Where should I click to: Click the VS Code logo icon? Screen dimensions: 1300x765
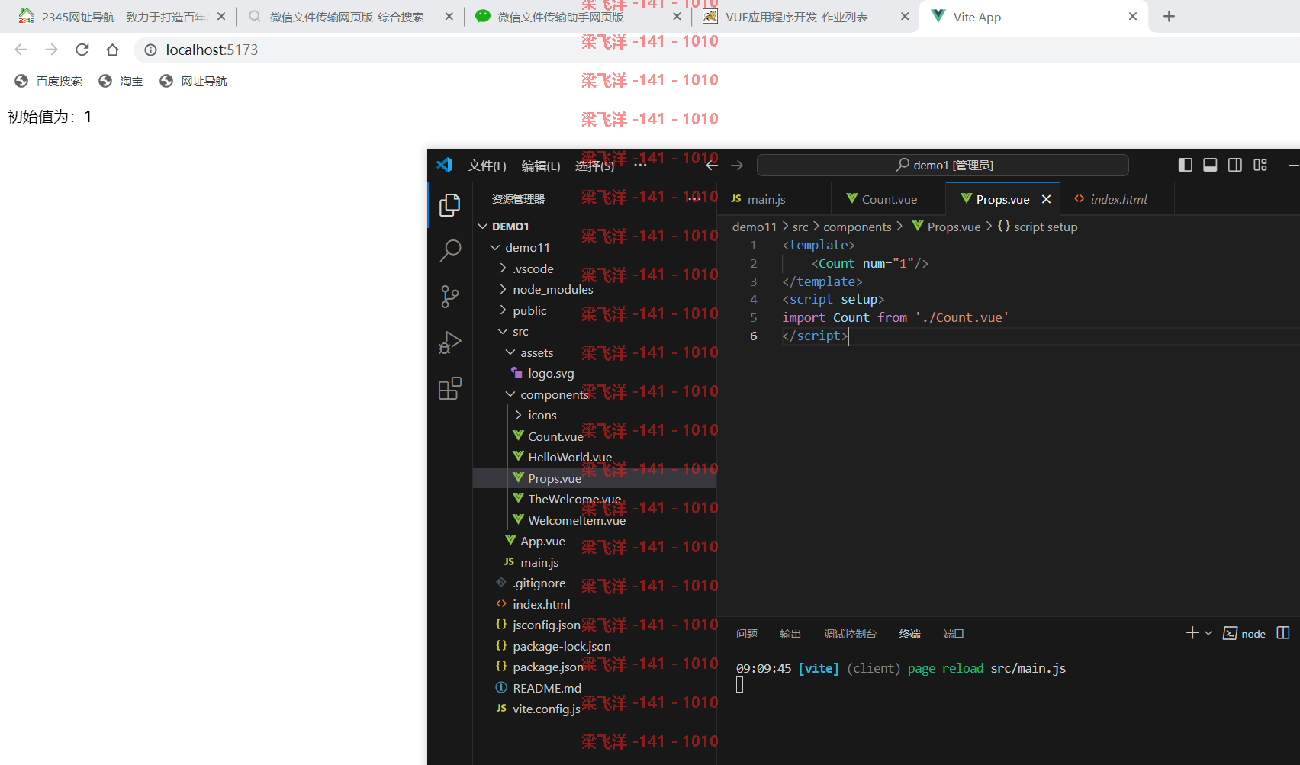(x=444, y=165)
